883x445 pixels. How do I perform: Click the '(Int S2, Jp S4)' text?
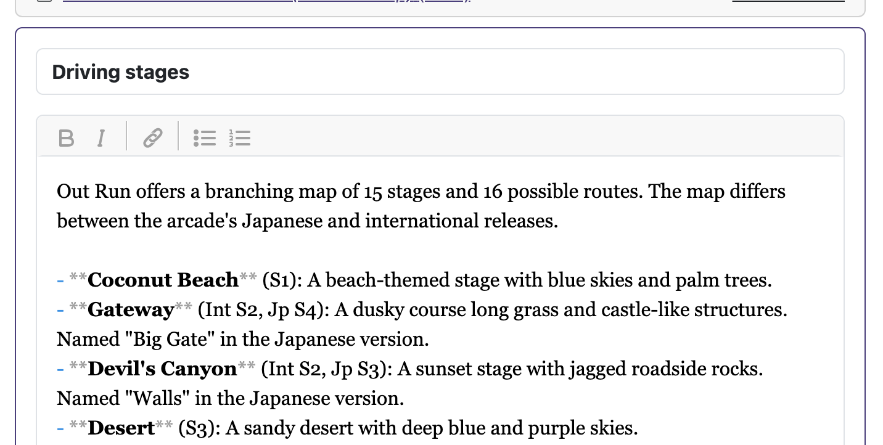(264, 310)
